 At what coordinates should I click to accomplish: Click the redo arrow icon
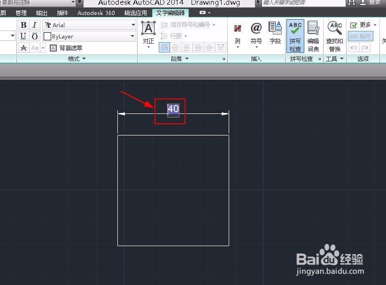[x=365, y=47]
